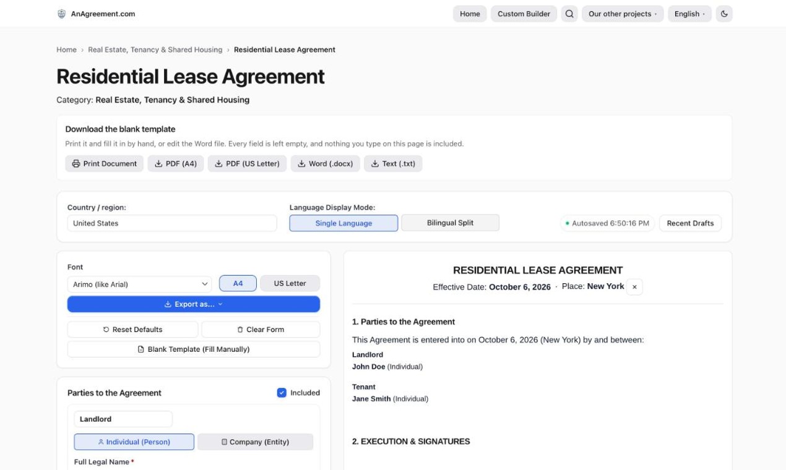Open the English language dropdown
The width and height of the screenshot is (786, 470).
pos(689,14)
